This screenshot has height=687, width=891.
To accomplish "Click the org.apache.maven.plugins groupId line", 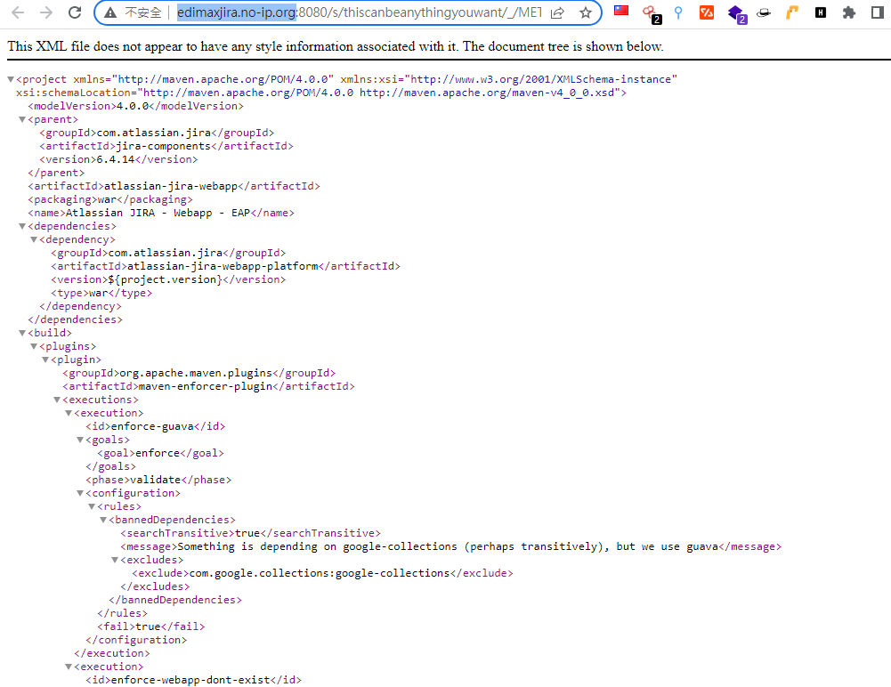I will pyautogui.click(x=198, y=373).
